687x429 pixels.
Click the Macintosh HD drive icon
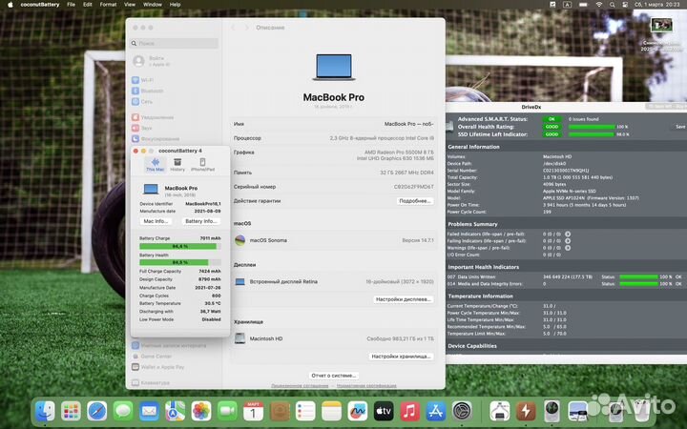239,338
